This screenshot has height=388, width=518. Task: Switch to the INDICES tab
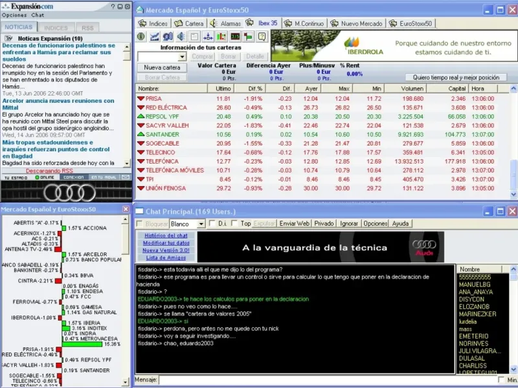point(56,28)
